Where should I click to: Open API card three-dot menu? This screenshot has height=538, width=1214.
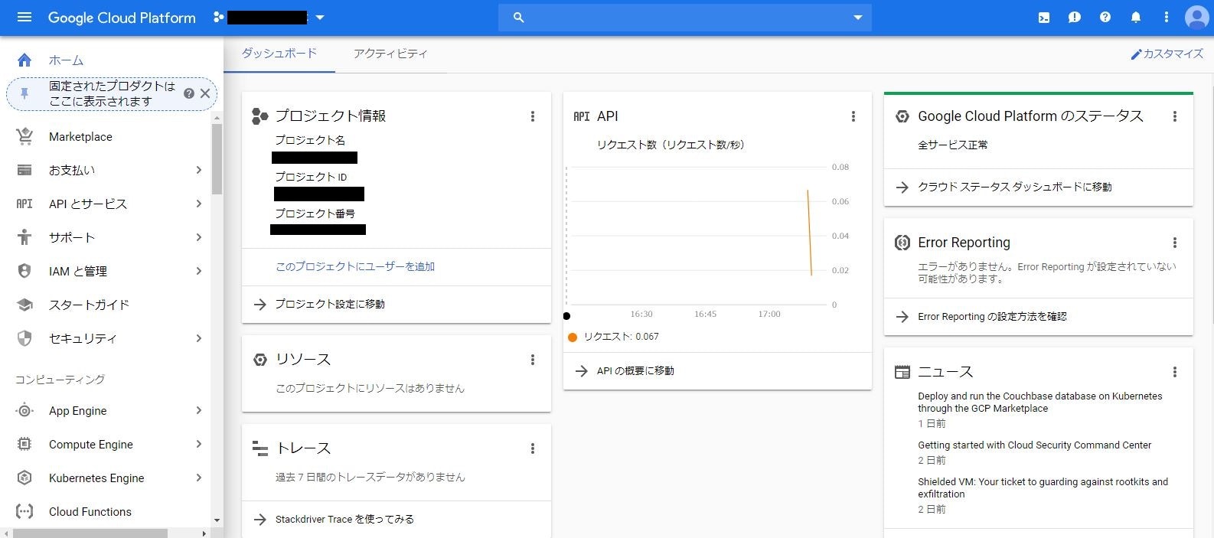tap(853, 116)
